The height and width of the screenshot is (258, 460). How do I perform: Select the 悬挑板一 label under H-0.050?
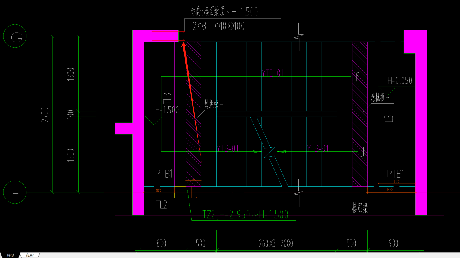379,97
